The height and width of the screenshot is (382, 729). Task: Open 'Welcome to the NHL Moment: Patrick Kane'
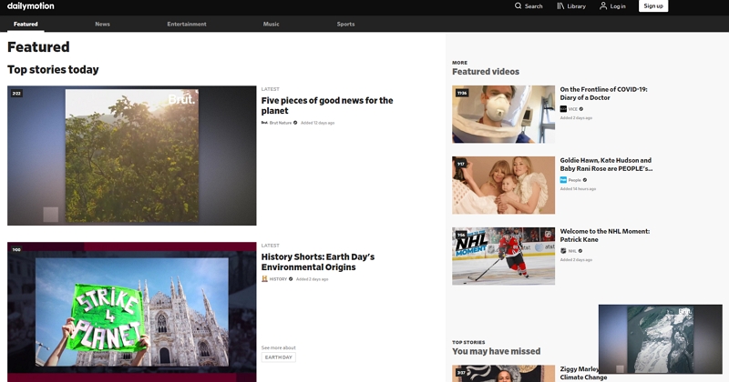604,236
